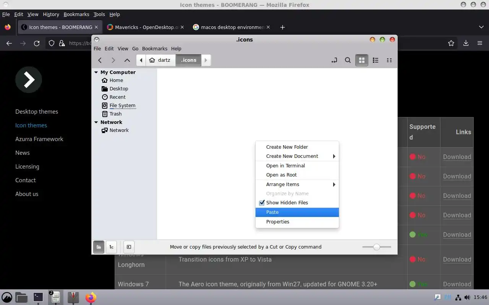489x305 pixels.
Task: Open Firefox hamburger menu
Action: 480,43
